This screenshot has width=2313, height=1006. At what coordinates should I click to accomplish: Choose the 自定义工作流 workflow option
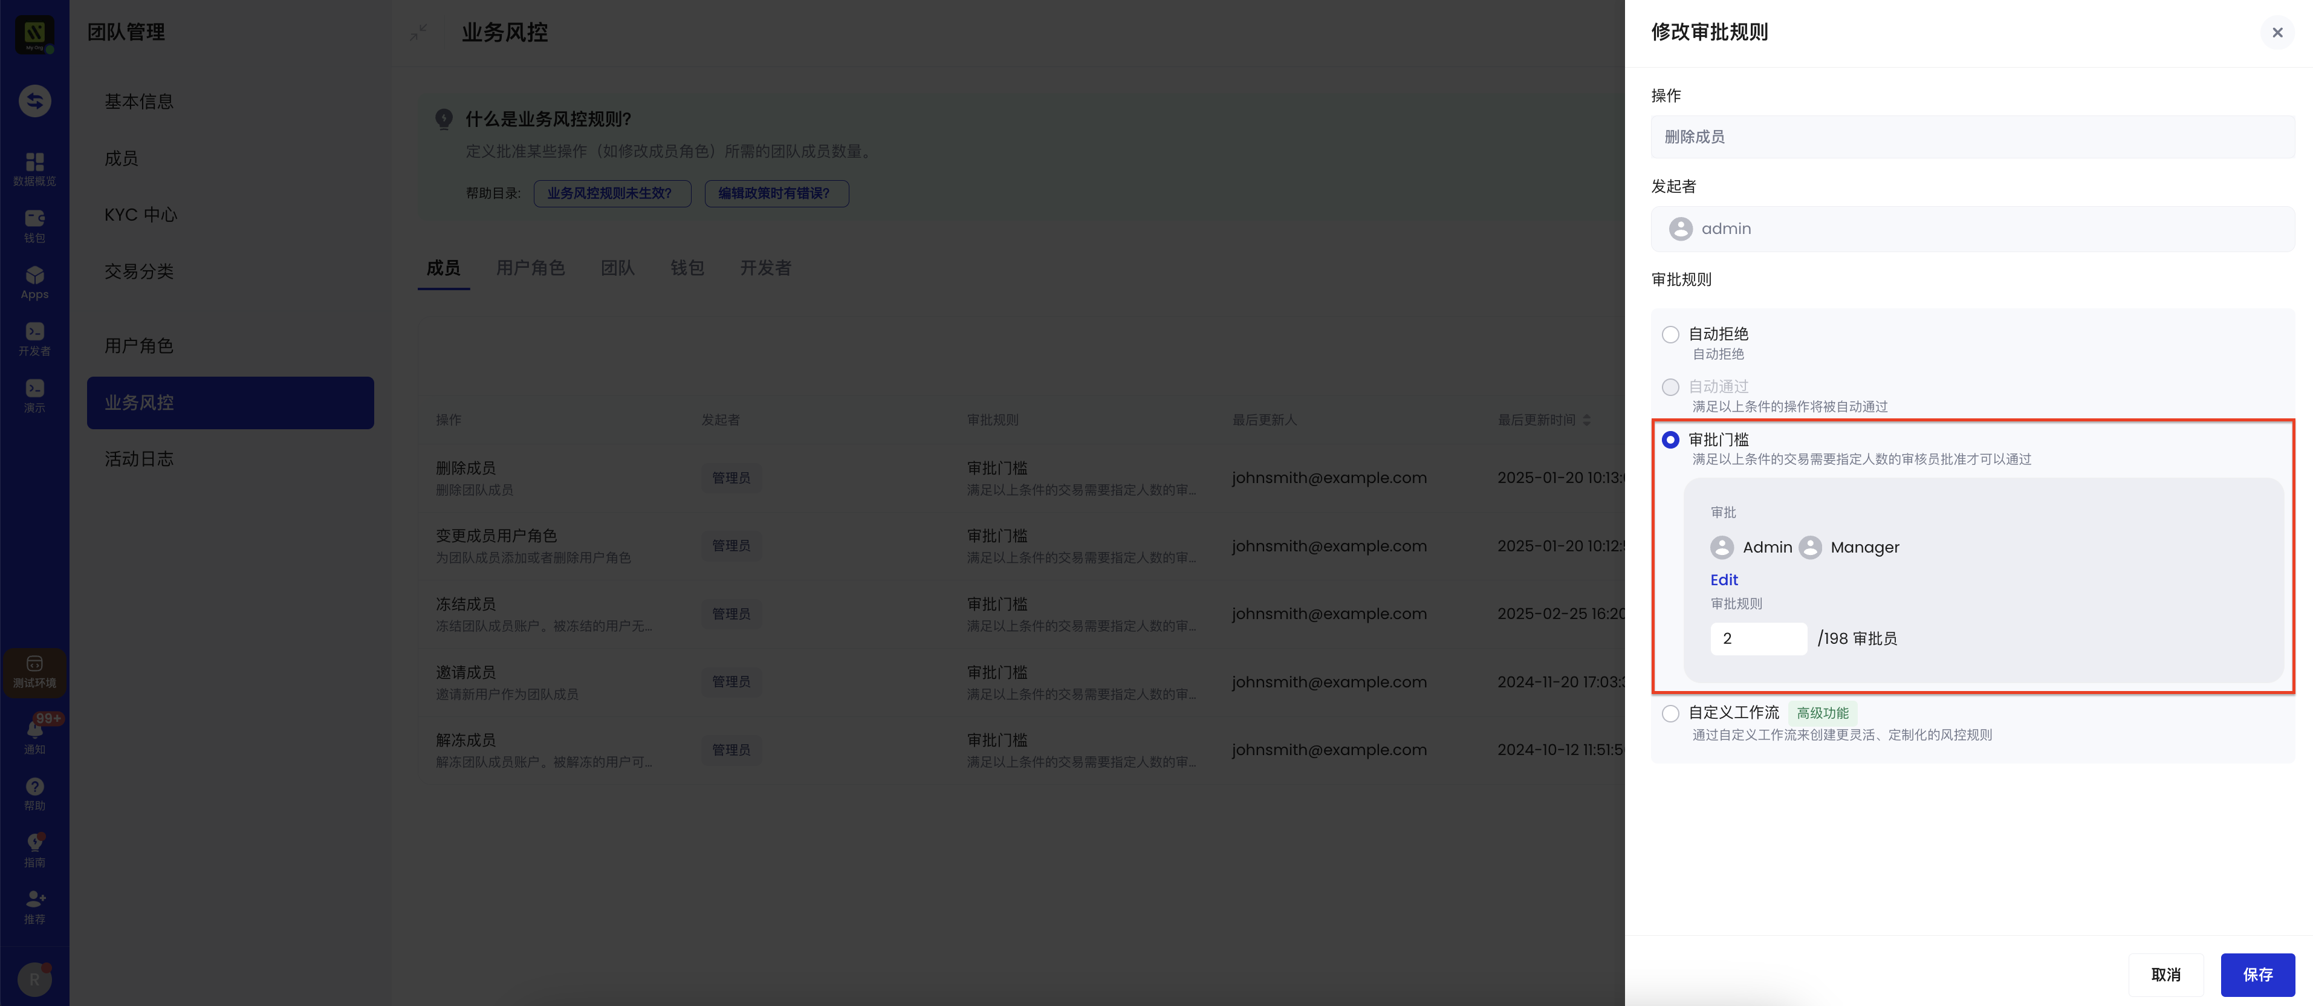[x=1670, y=712]
